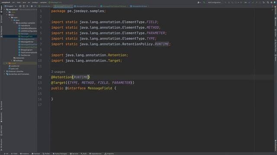Image resolution: width=277 pixels, height=155 pixels.
Task: Click the 'joedayz' breadcrumb in navigation bar
Action: [x=35, y=3]
